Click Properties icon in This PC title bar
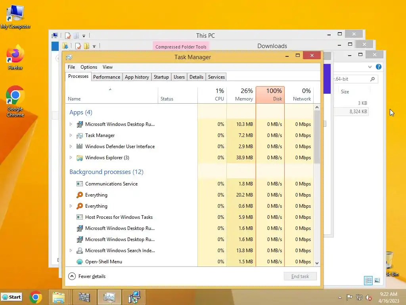This screenshot has width=406, height=305. click(68, 36)
